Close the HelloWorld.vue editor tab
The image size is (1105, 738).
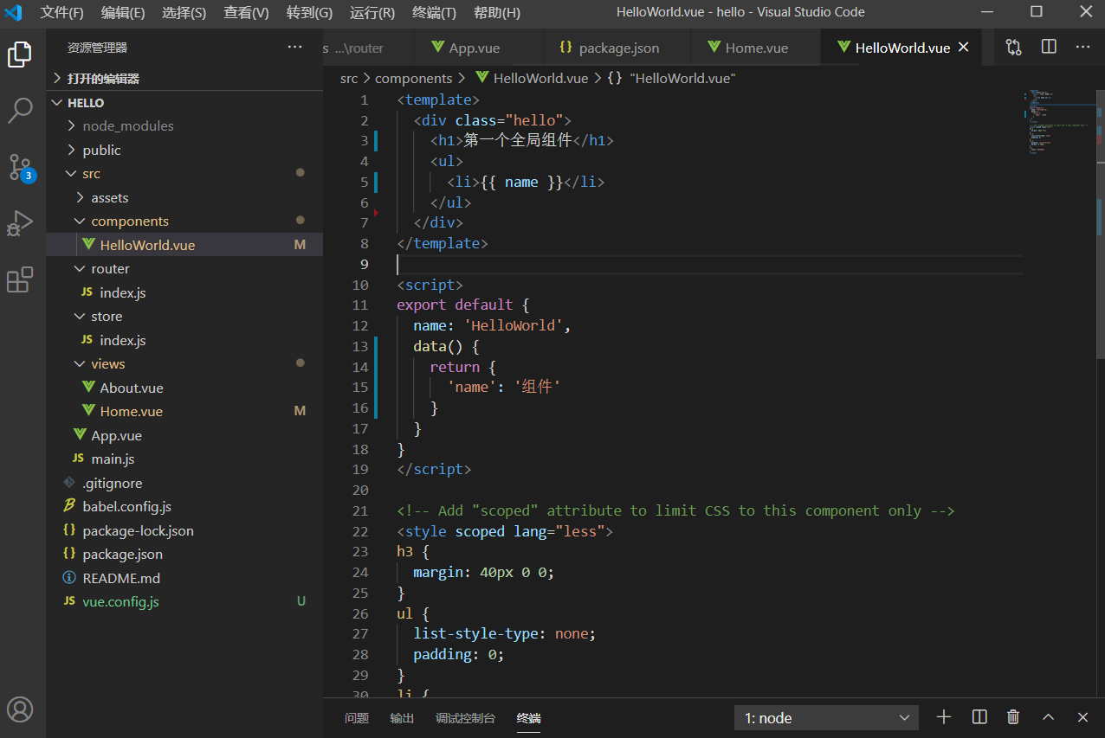(x=964, y=48)
